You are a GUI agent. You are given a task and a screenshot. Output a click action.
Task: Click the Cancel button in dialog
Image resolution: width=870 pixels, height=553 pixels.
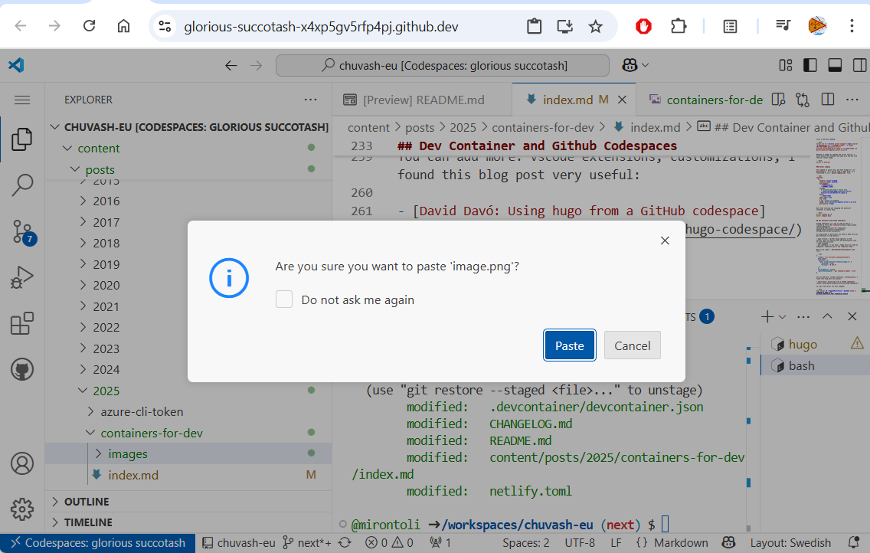632,345
